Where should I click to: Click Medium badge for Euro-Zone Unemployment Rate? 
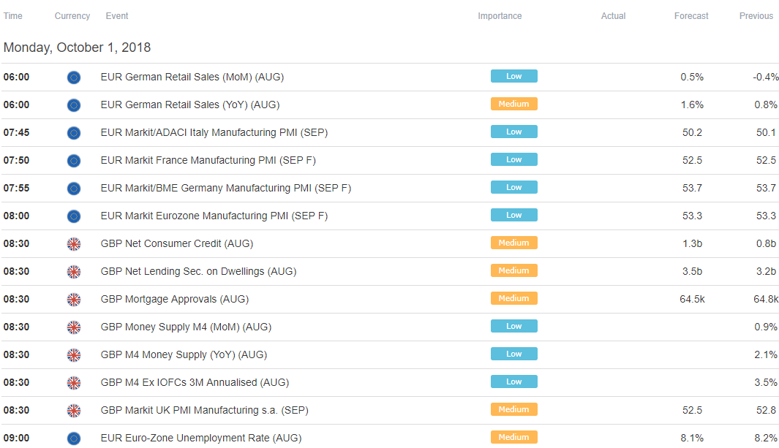513,438
